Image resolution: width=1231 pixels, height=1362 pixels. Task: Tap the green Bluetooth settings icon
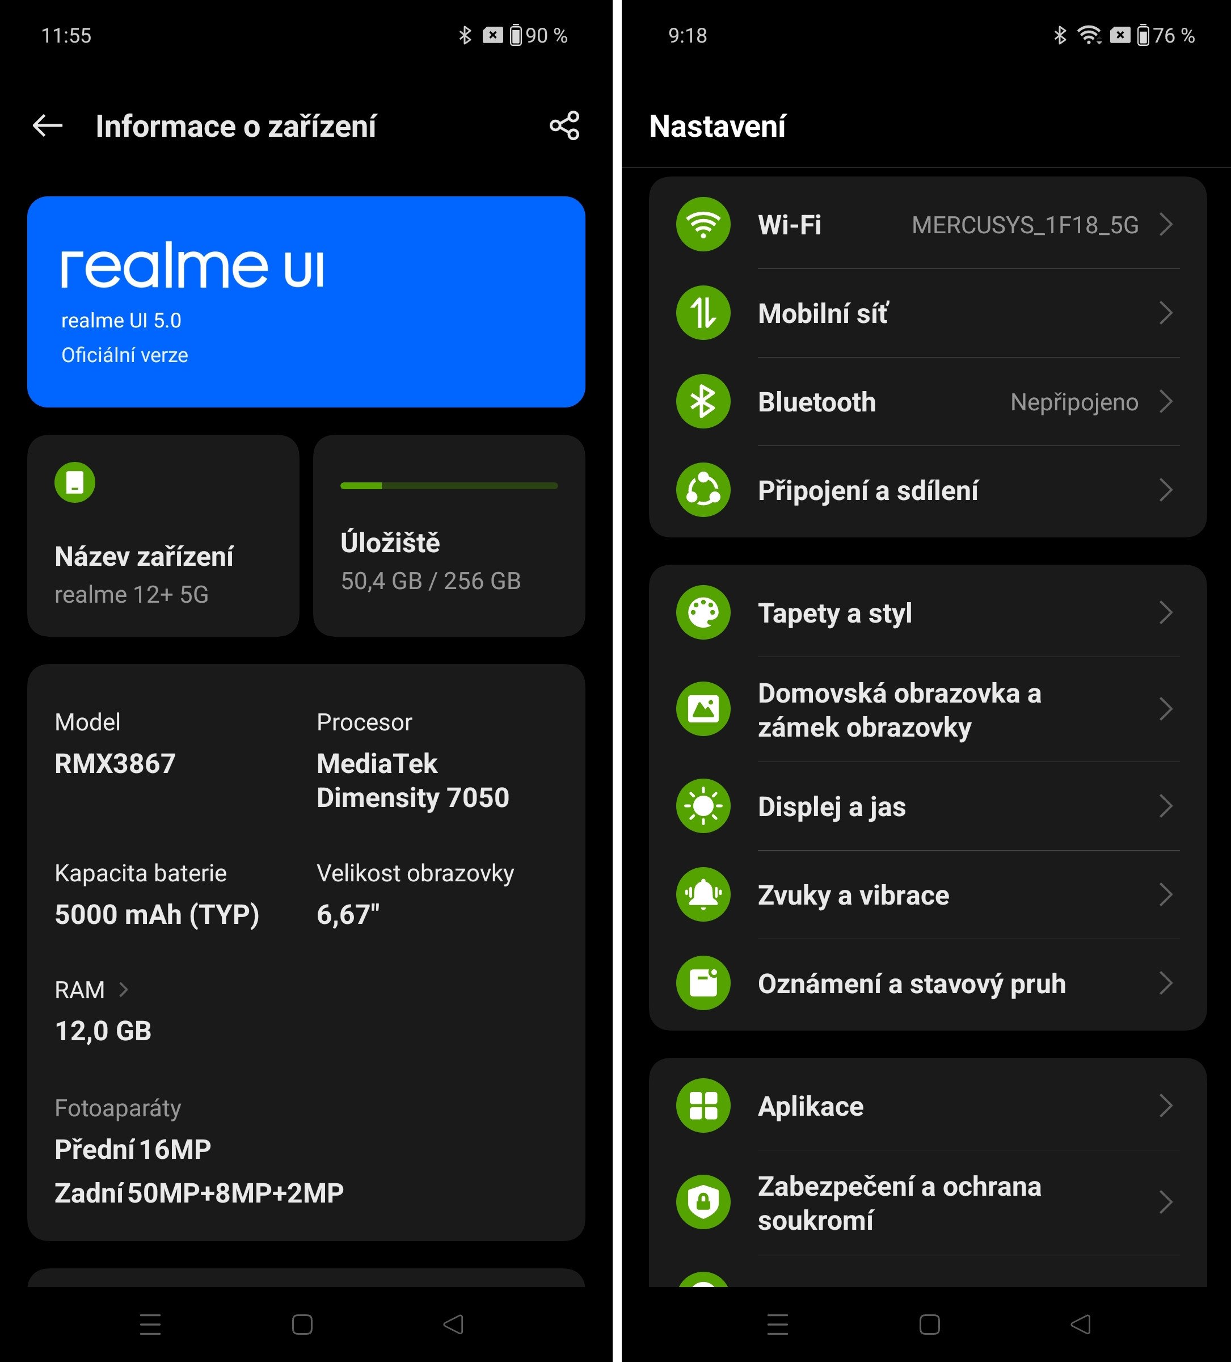[702, 401]
